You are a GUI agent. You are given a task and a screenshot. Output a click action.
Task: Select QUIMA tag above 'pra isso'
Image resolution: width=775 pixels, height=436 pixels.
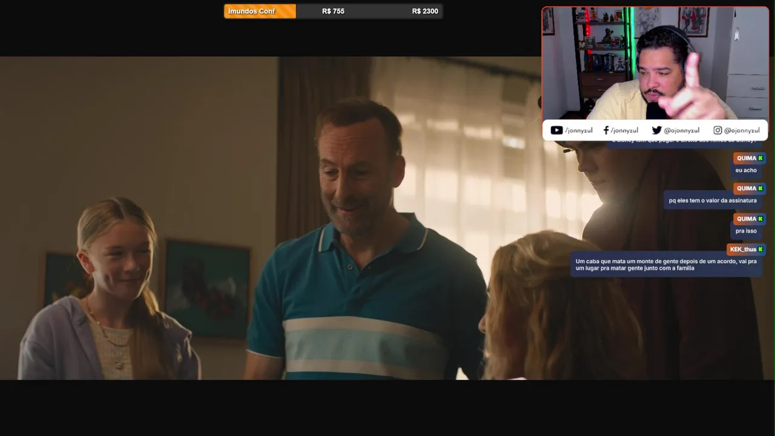[x=750, y=219]
